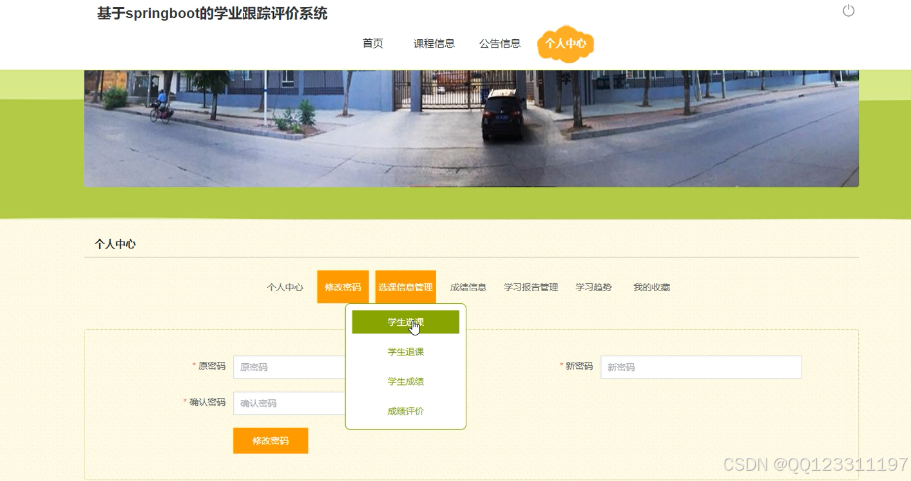Image resolution: width=911 pixels, height=481 pixels.
Task: Switch to the 修改密码 tab
Action: (343, 286)
